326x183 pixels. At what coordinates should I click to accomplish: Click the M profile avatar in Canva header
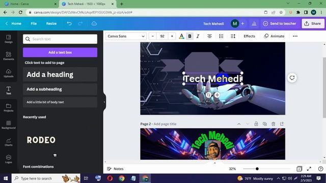235,23
